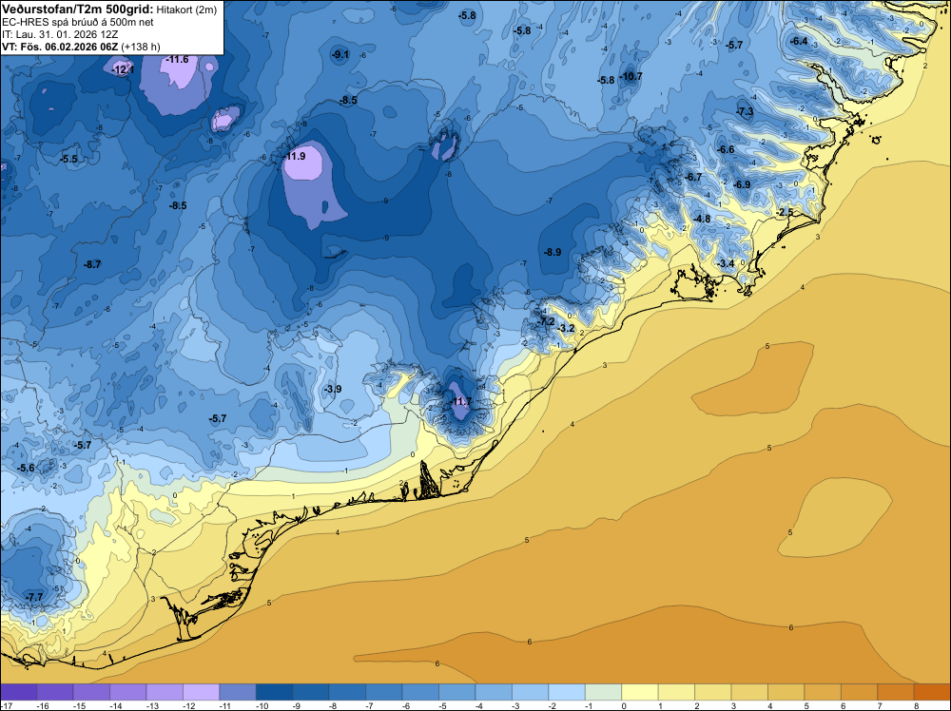Click the -7.3 temperature label
This screenshot has height=711, width=951.
(745, 111)
